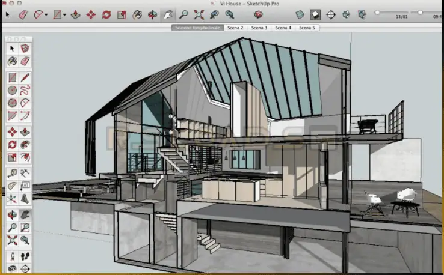Image resolution: width=444 pixels, height=275 pixels.
Task: Click Zoom Extents in the top toolbar
Action: pyautogui.click(x=199, y=14)
